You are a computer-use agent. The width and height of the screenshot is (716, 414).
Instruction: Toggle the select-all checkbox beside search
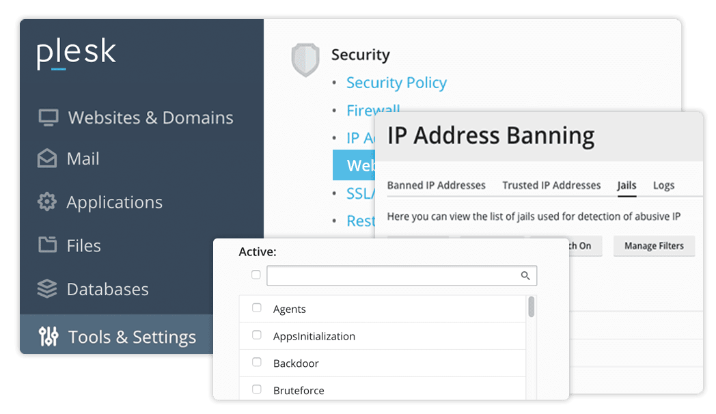[256, 275]
